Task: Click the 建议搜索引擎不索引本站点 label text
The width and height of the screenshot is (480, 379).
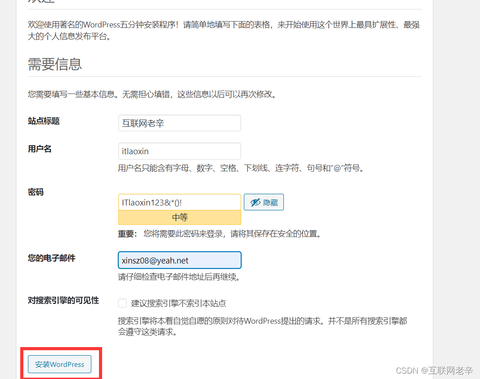Action: point(179,303)
